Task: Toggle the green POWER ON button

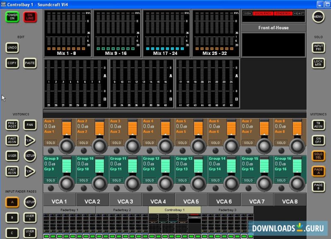Action: click(x=12, y=17)
